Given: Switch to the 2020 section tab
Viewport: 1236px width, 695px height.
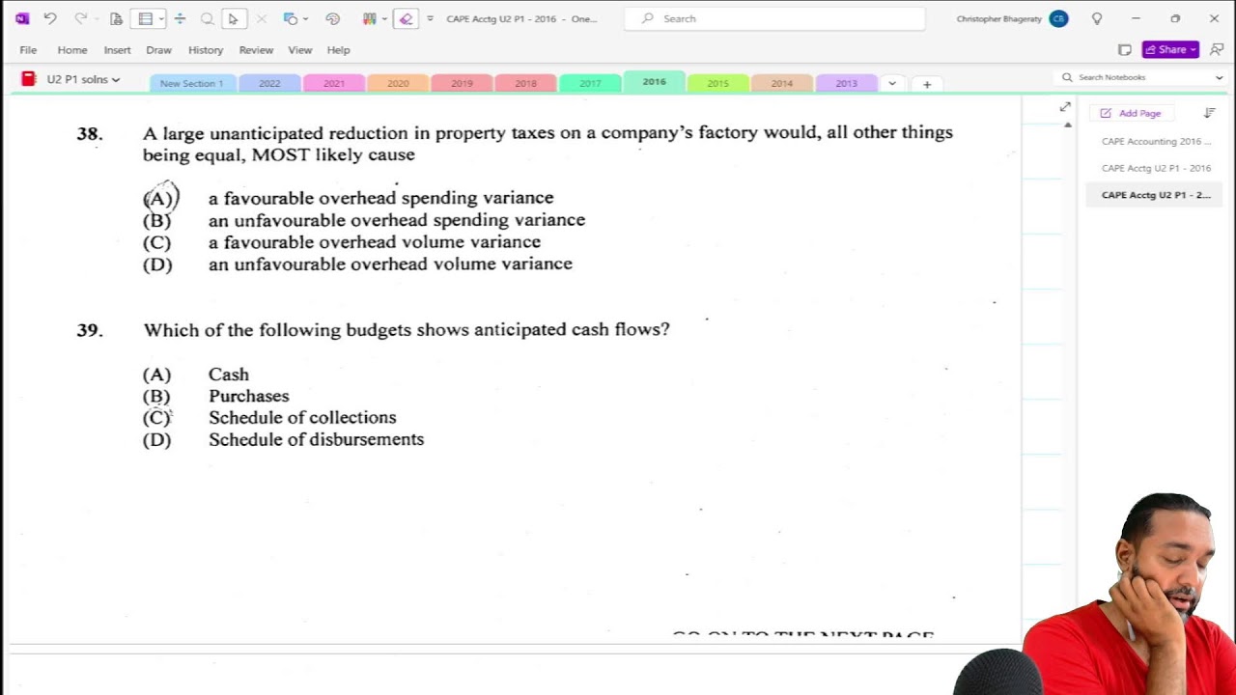Looking at the screenshot, I should (x=398, y=84).
